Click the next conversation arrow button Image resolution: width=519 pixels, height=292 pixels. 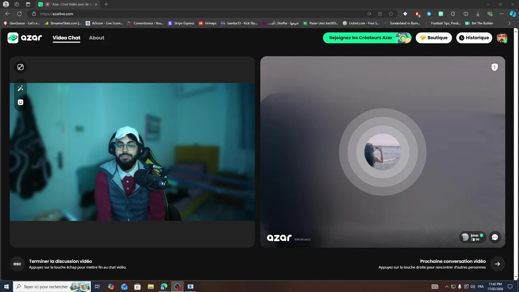click(498, 264)
